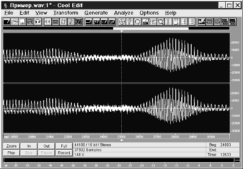Click the crossed-out circle toolbar icon
This screenshot has height=169, width=243.
click(79, 22)
